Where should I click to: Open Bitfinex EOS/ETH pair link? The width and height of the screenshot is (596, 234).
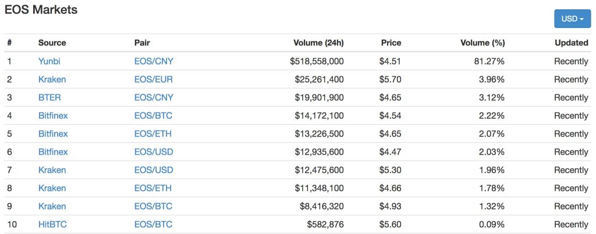(152, 133)
